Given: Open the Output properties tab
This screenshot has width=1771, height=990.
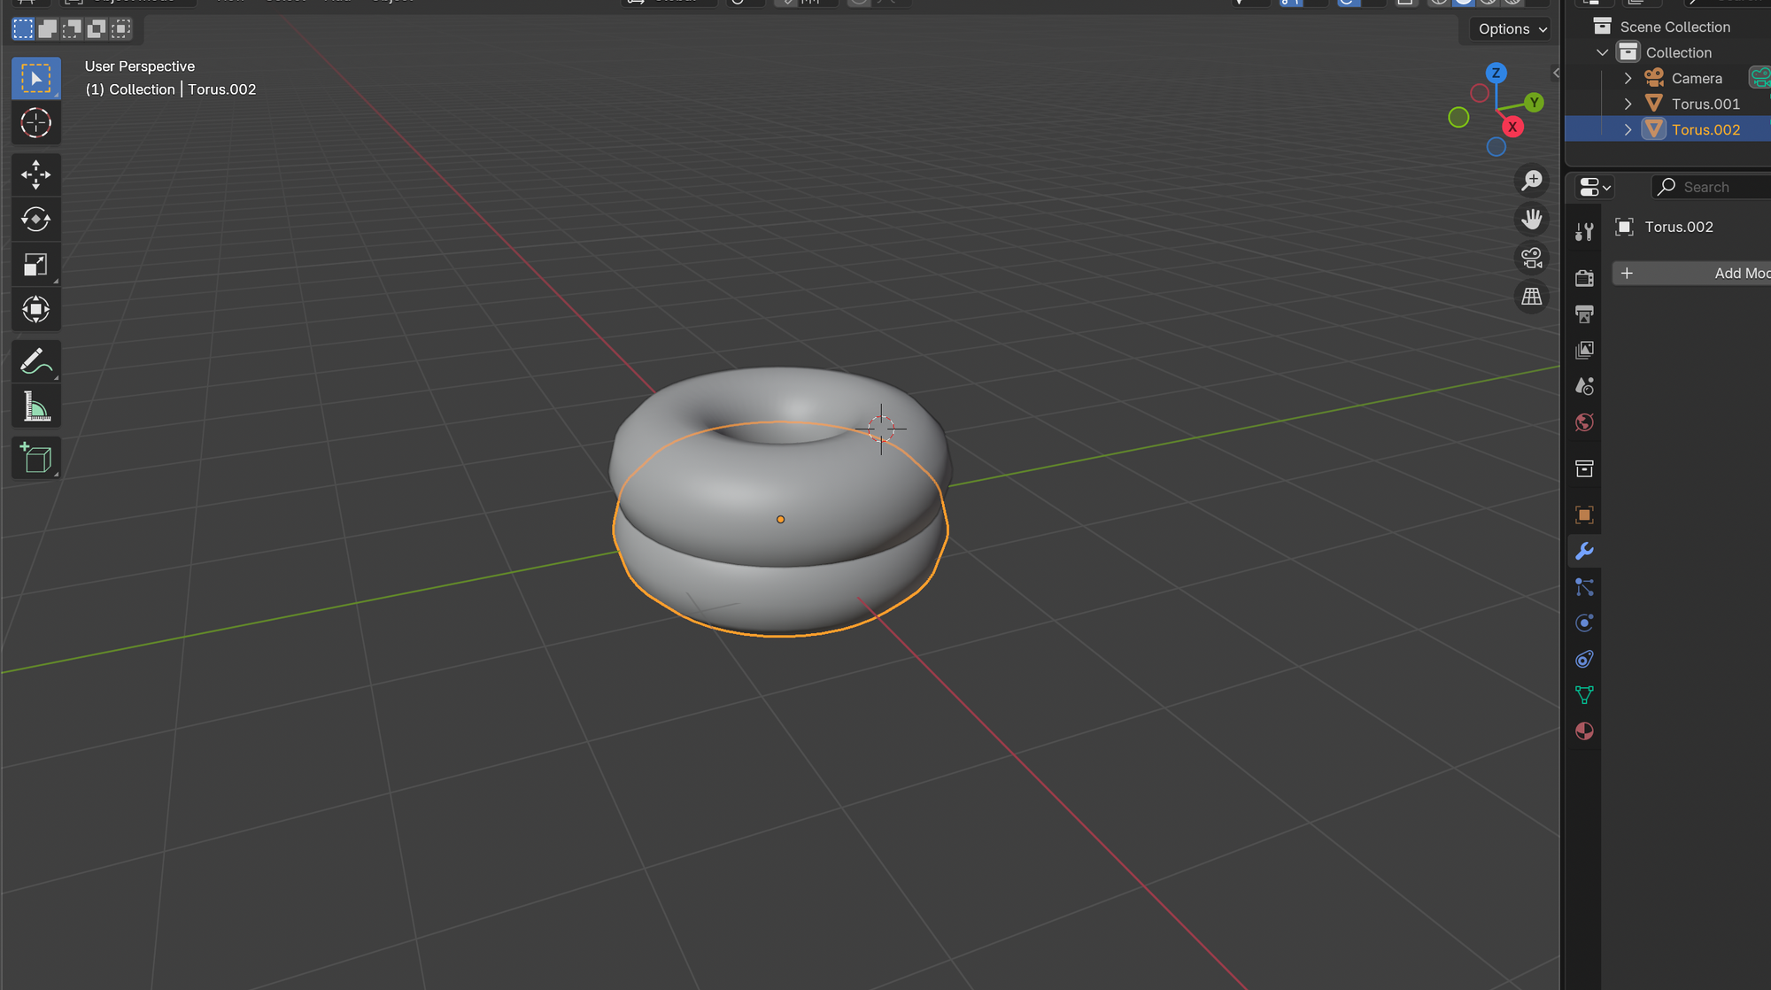Looking at the screenshot, I should (x=1584, y=314).
